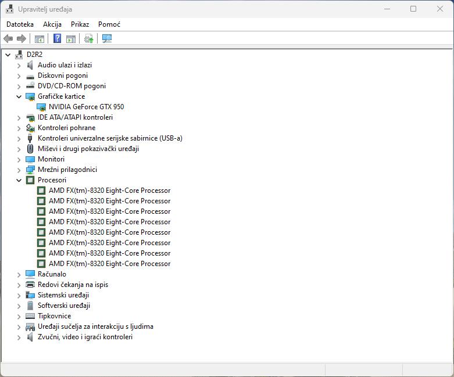The width and height of the screenshot is (454, 377).
Task: Collapse the Procesori category
Action: (x=19, y=180)
